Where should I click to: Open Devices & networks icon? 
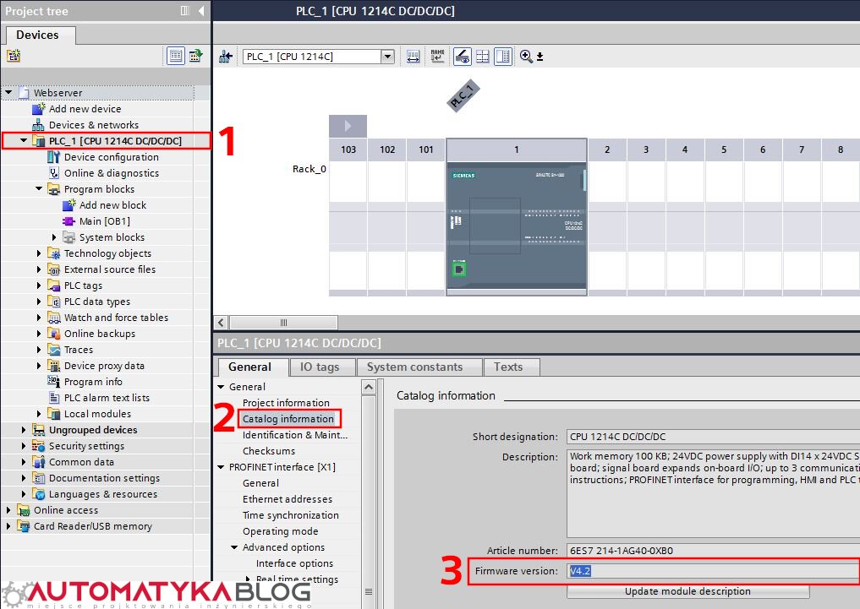pos(38,125)
